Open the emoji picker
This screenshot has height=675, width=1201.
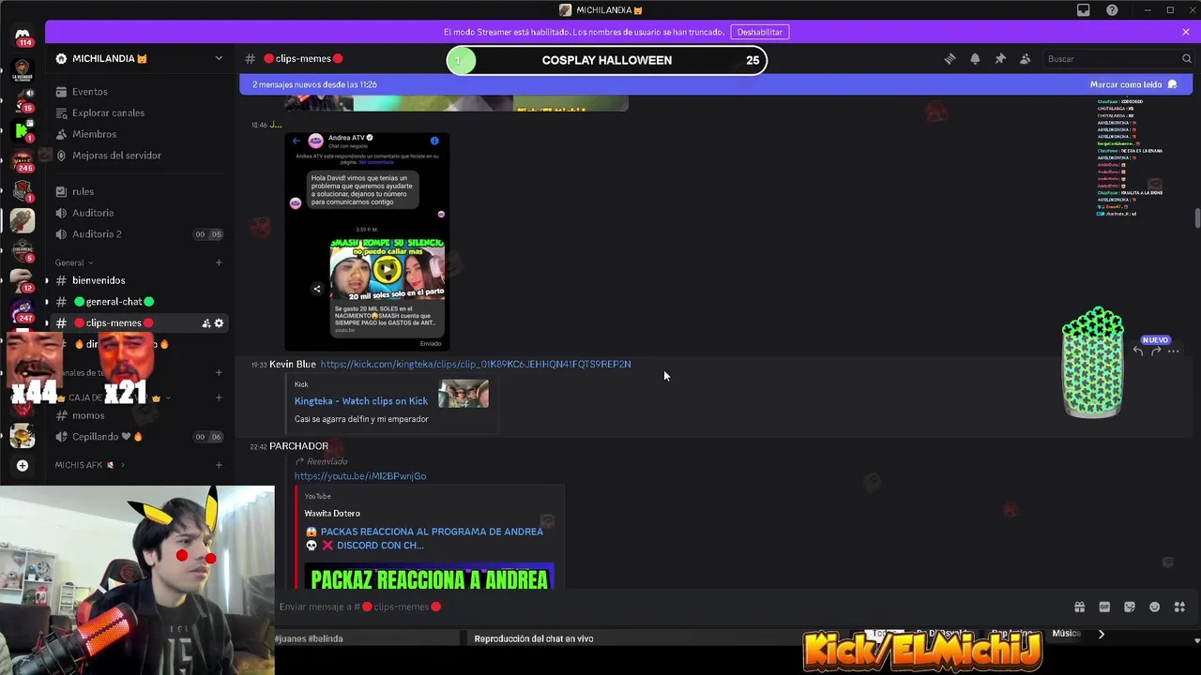[x=1155, y=607]
